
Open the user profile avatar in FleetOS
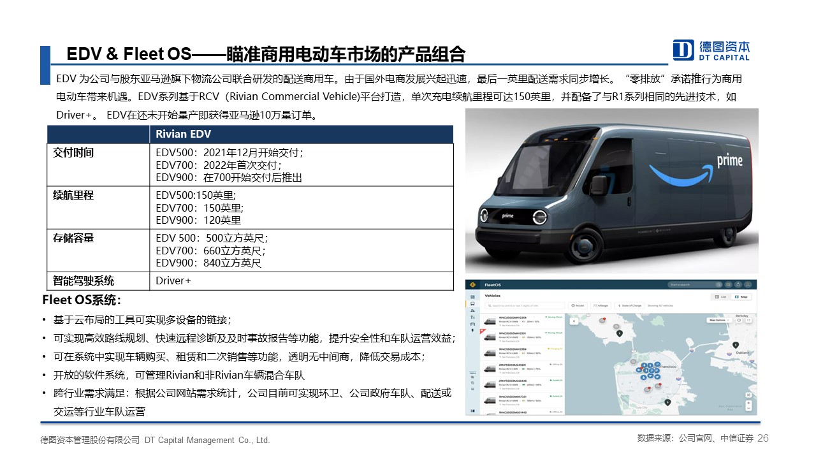tap(748, 284)
